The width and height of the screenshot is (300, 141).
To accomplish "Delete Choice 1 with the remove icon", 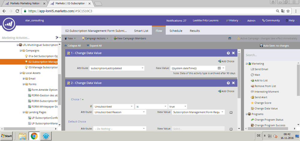I will (231, 112).
